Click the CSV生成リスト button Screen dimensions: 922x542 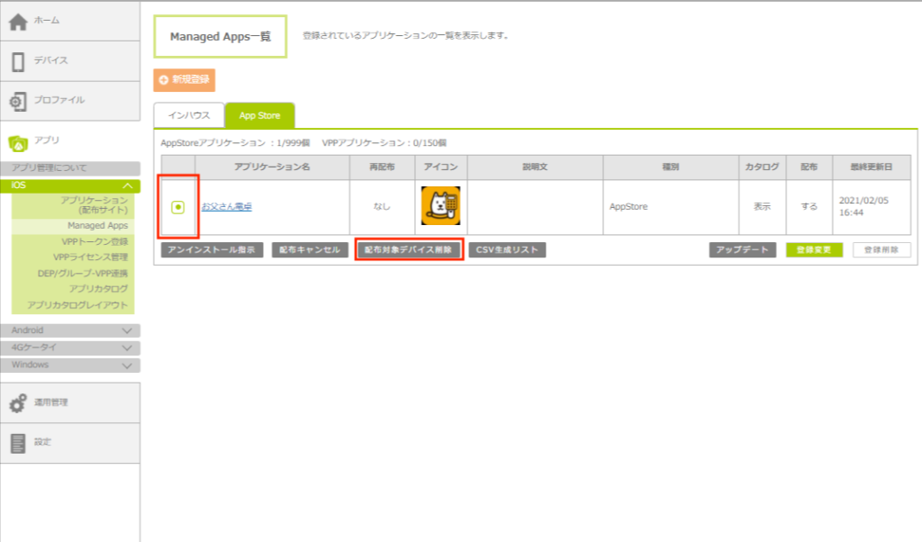tap(507, 250)
